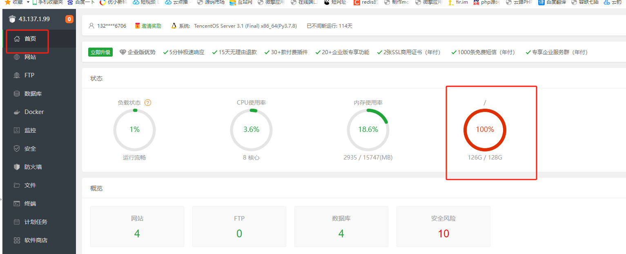Select the 数据库 database icon

tap(17, 94)
